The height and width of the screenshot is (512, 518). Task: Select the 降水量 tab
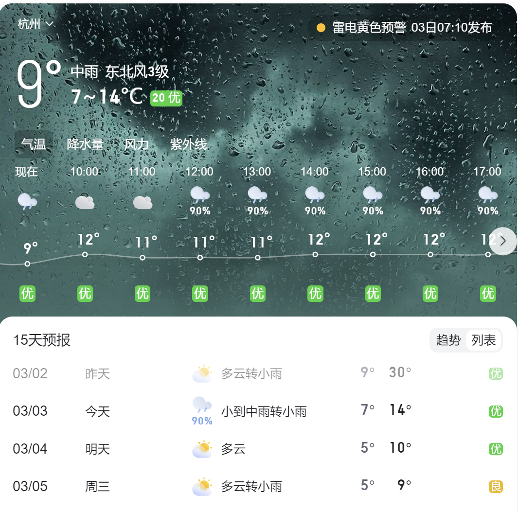[x=85, y=144]
